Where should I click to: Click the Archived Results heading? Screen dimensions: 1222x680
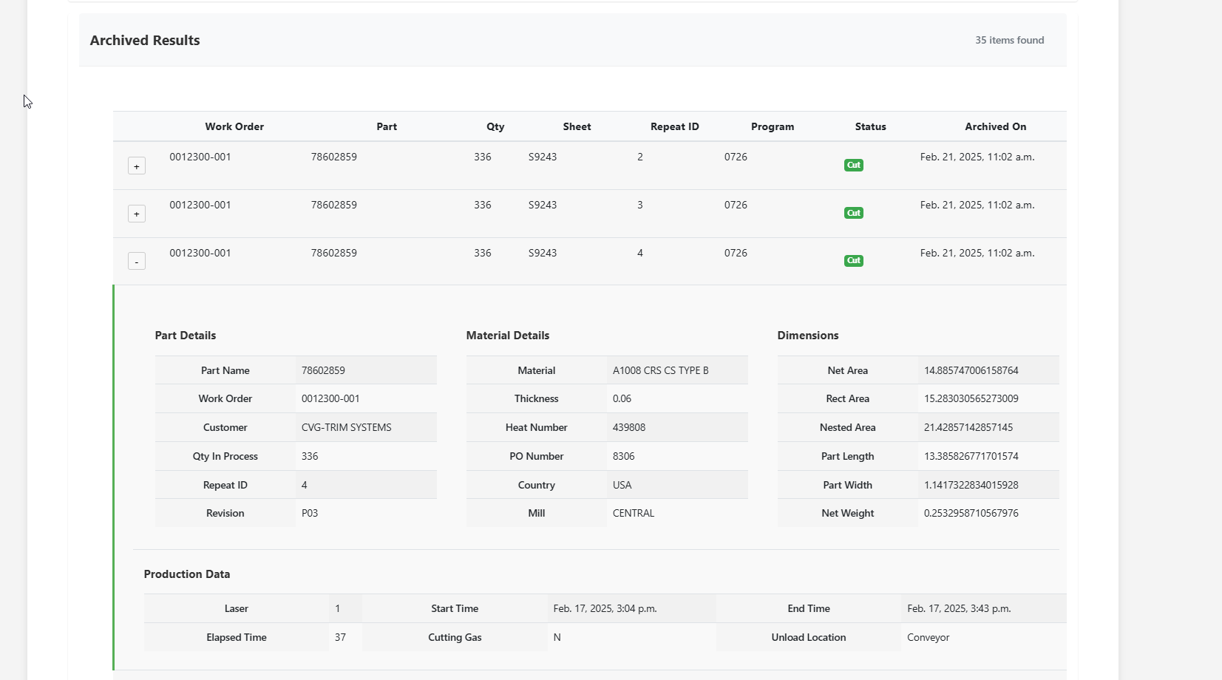145,41
